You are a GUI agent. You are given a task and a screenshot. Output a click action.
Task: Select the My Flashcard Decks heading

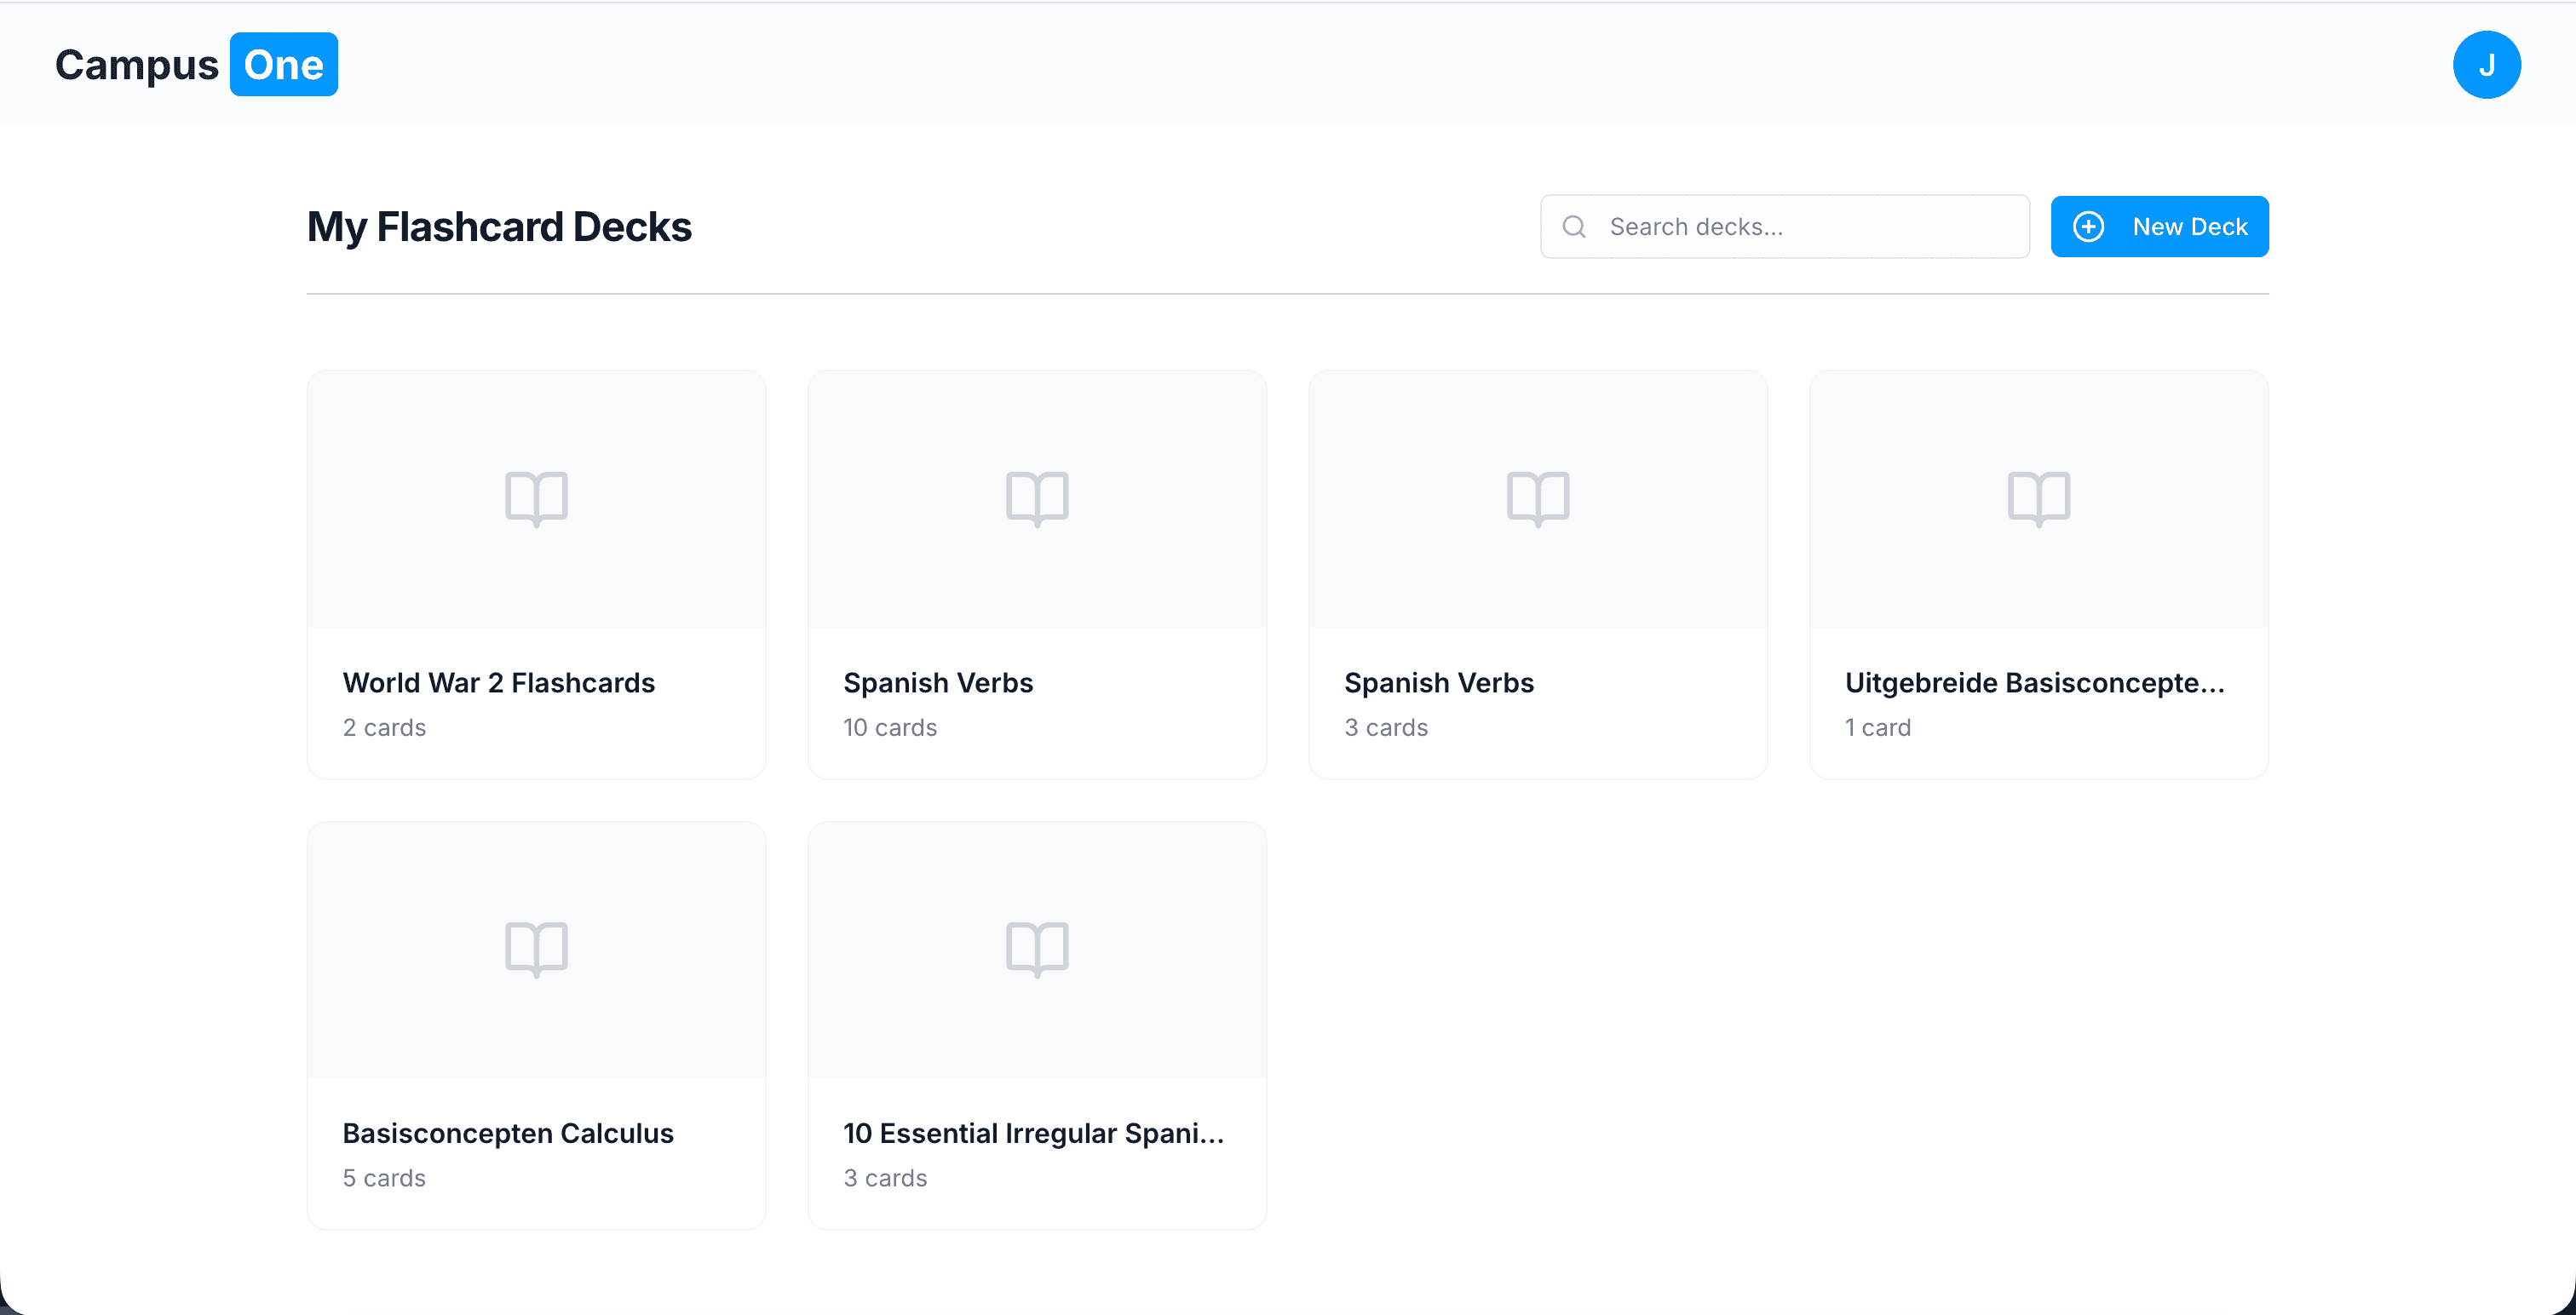click(498, 227)
